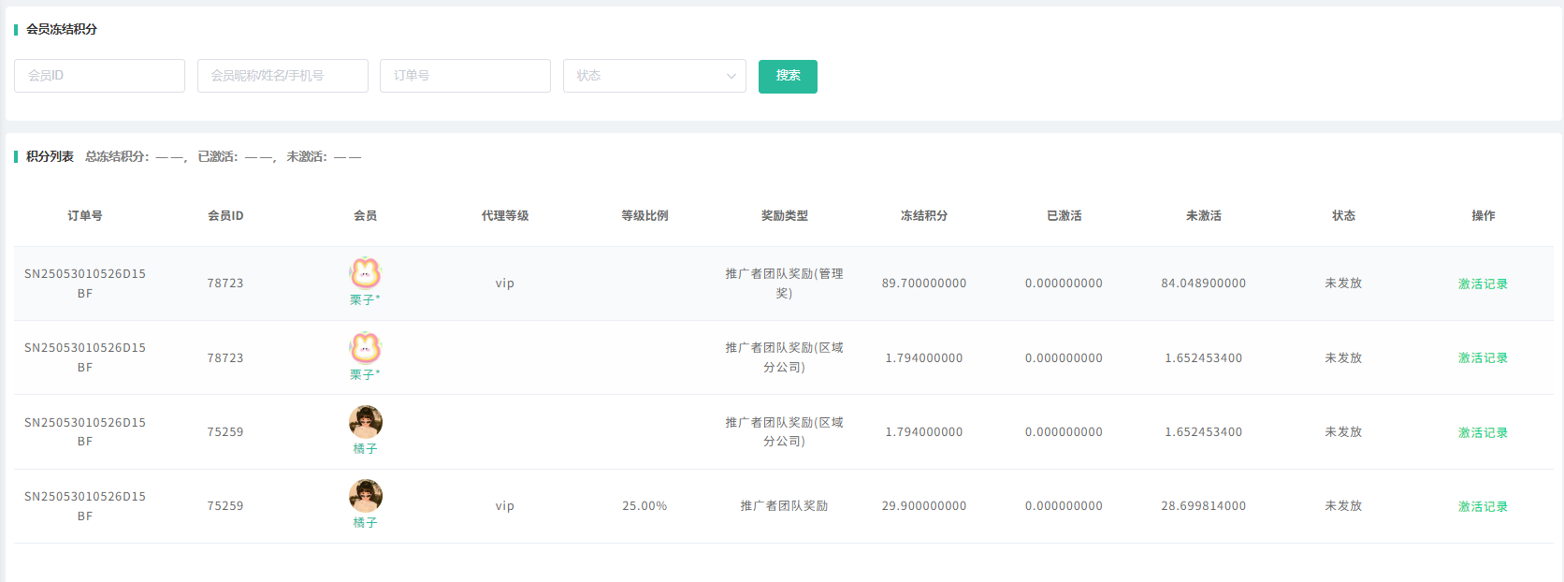Open the 状态 dropdown filter
1564x582 pixels.
(654, 76)
